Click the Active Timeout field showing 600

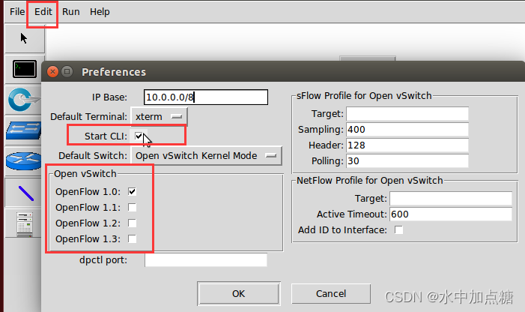click(x=451, y=214)
